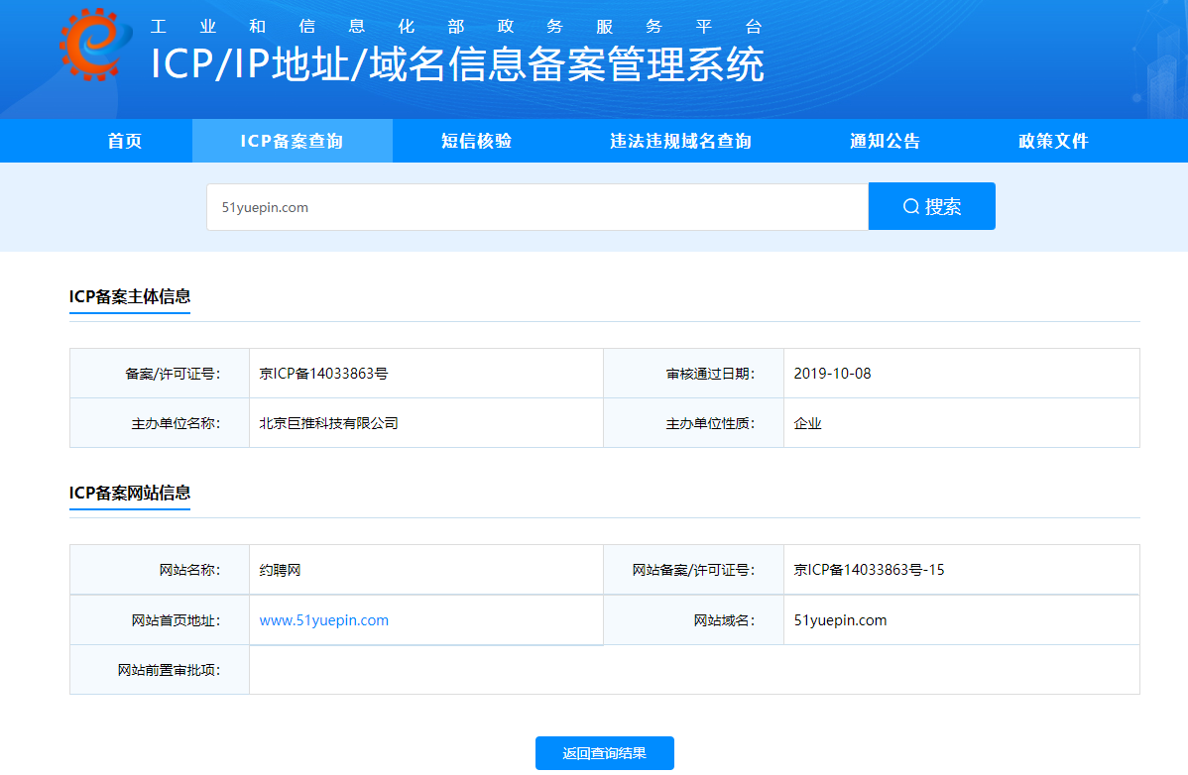Click the 搜索 search button
The width and height of the screenshot is (1188, 775).
(x=932, y=206)
